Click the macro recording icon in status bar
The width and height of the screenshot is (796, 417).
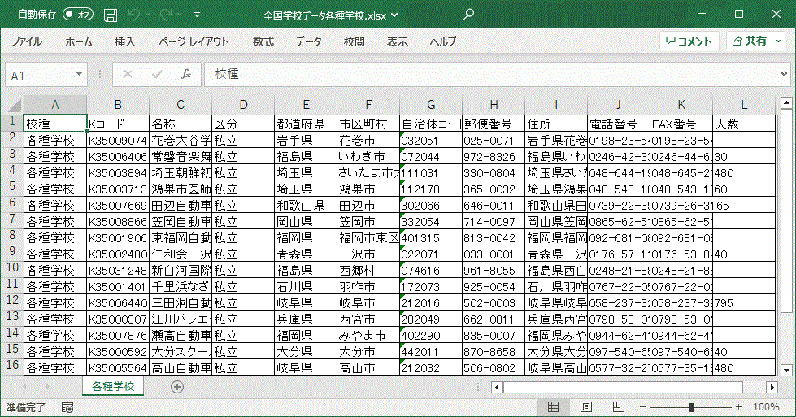click(67, 406)
